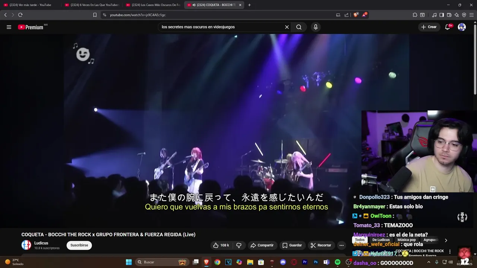This screenshot has width=477, height=268.
Task: Open Discord from the taskbar
Action: [283, 262]
